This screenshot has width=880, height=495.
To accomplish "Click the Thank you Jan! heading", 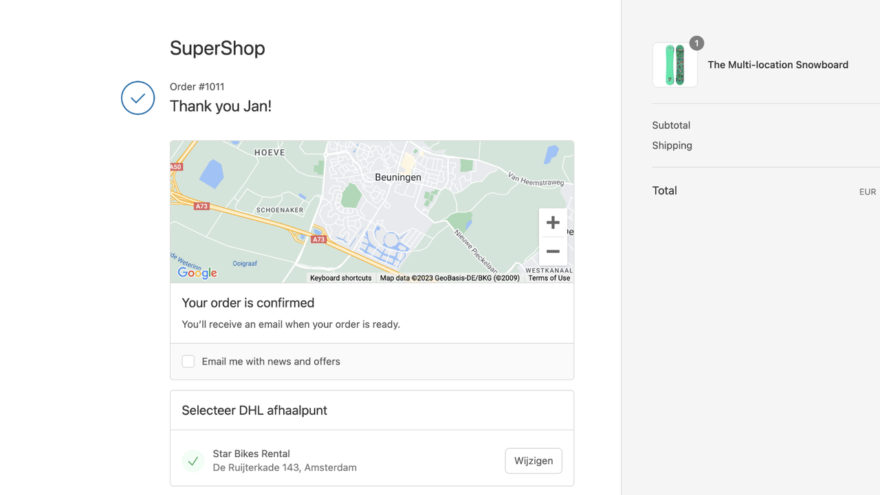I will [x=221, y=106].
